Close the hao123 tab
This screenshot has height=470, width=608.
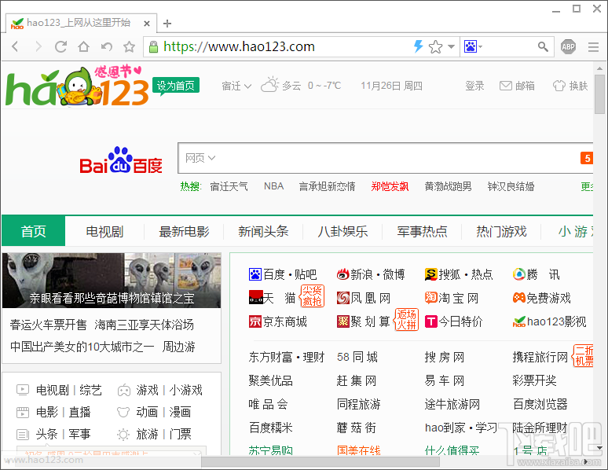tap(147, 24)
